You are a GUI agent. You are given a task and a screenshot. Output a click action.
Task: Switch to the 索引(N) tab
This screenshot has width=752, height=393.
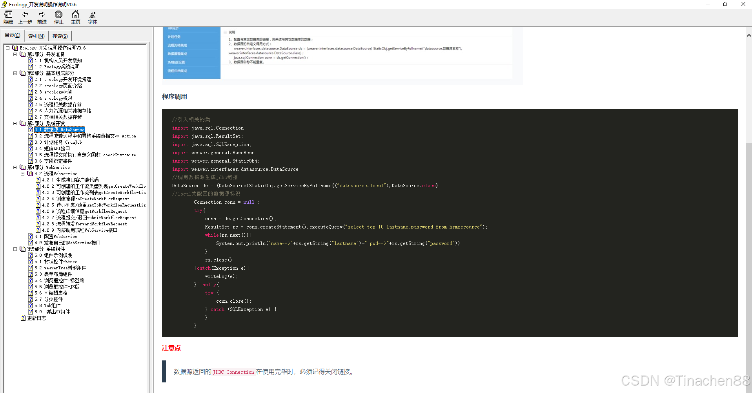tap(36, 36)
